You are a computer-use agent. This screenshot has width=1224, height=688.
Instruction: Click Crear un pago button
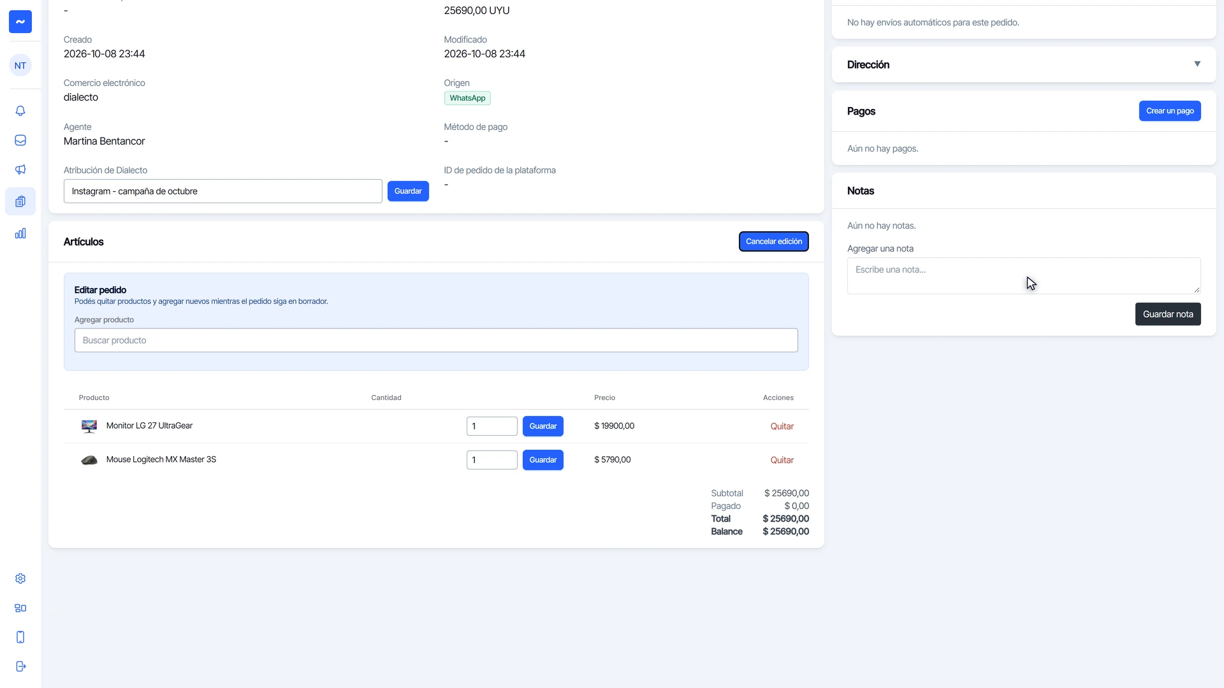(x=1170, y=111)
